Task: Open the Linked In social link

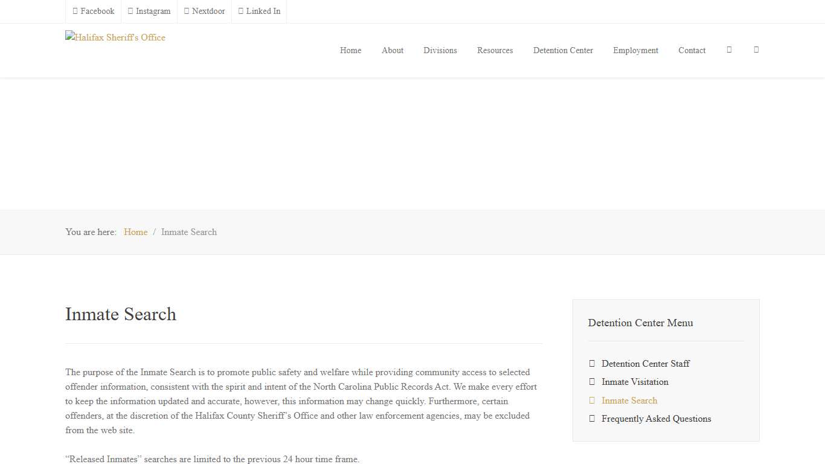Action: point(259,11)
